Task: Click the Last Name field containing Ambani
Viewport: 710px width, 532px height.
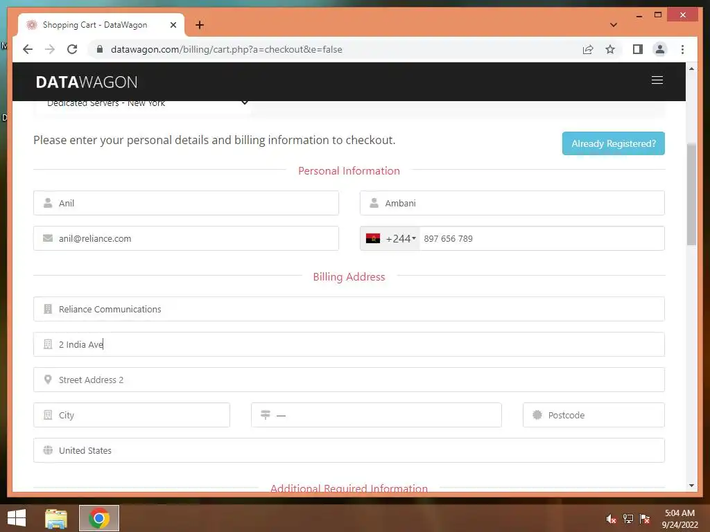Action: click(512, 203)
